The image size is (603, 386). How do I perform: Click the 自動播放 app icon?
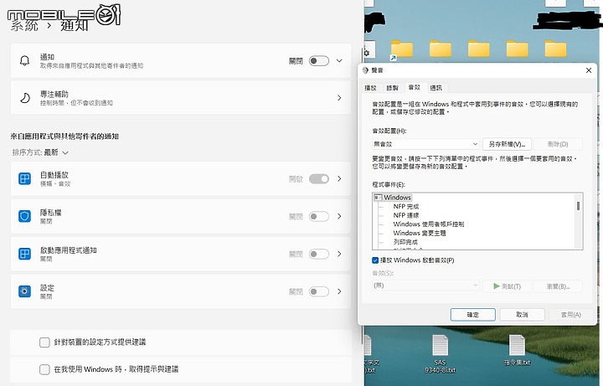[x=24, y=179]
